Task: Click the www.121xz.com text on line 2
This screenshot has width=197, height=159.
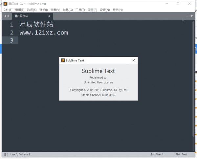Action: click(44, 33)
